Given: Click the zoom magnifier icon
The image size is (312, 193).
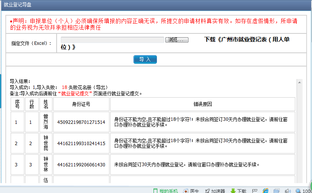Looking at the screenshot, I should [x=298, y=191].
